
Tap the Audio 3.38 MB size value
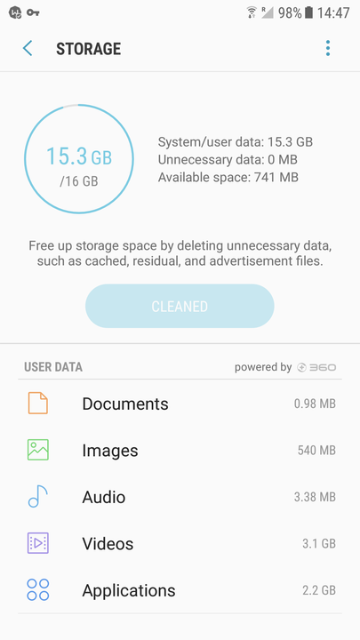point(315,497)
